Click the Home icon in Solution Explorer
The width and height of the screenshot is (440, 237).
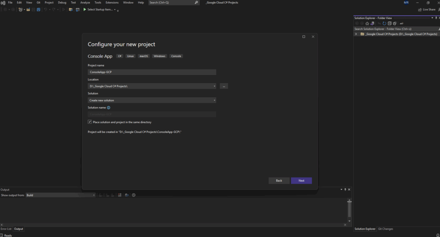367,24
